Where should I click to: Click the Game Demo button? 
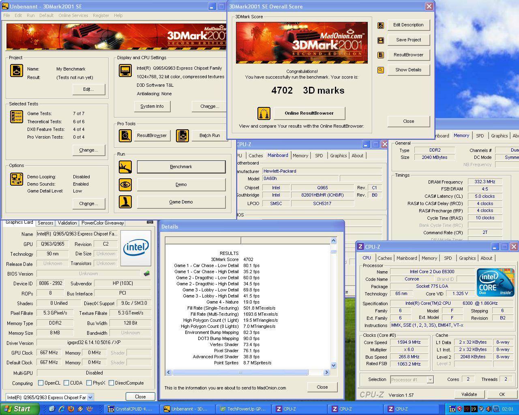click(x=181, y=202)
